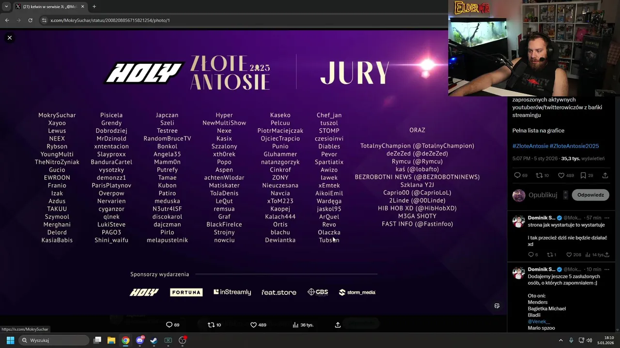
Task: Open a new browser tab with plus
Action: click(x=94, y=7)
